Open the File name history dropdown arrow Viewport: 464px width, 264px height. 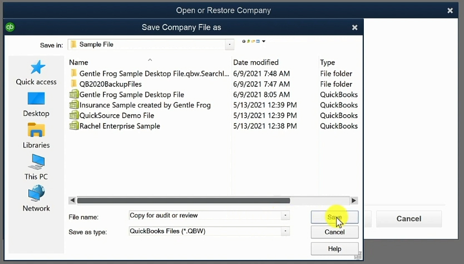point(285,216)
